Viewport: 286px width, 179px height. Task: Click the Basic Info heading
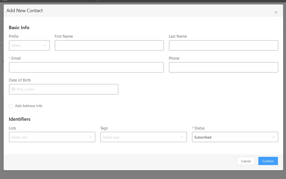19,27
